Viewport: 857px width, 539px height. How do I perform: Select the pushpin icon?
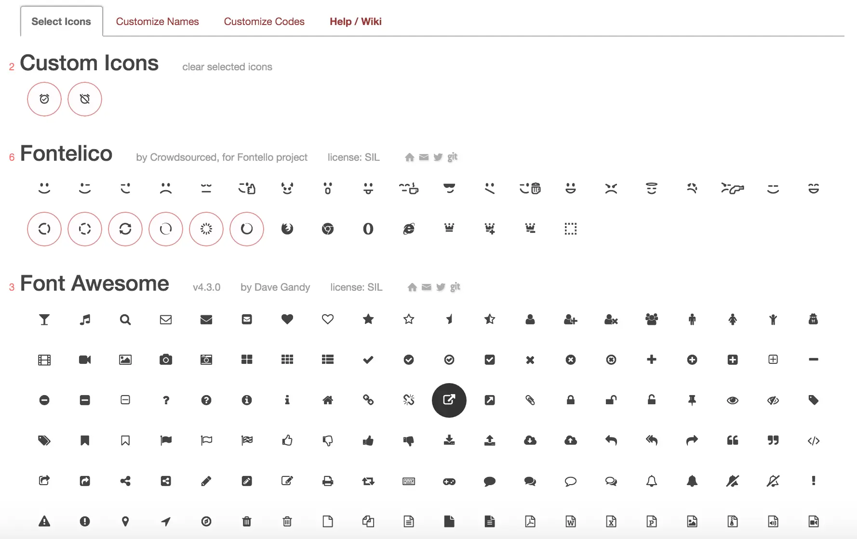click(692, 400)
